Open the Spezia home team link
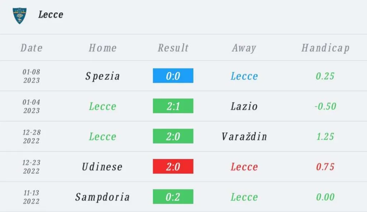 point(103,76)
